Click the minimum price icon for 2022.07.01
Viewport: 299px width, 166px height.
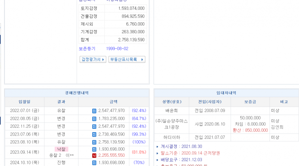coord(94,111)
